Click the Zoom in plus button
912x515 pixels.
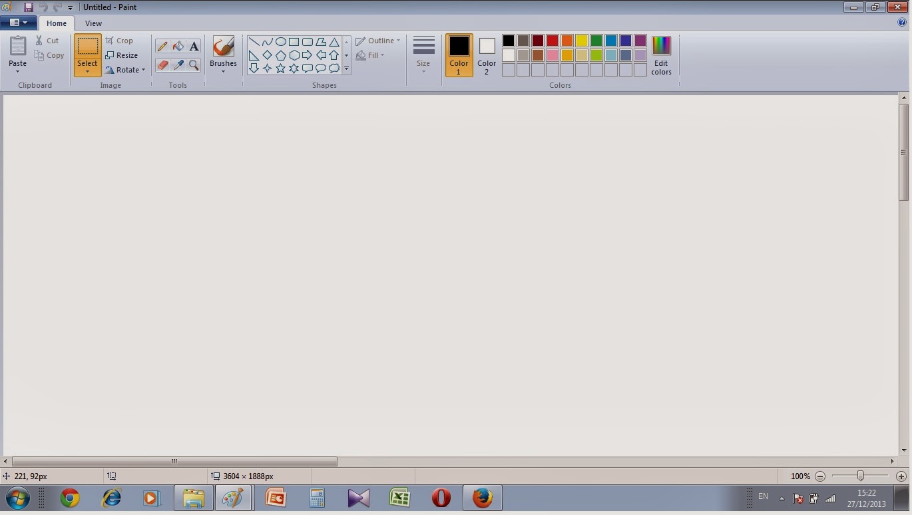click(x=901, y=476)
